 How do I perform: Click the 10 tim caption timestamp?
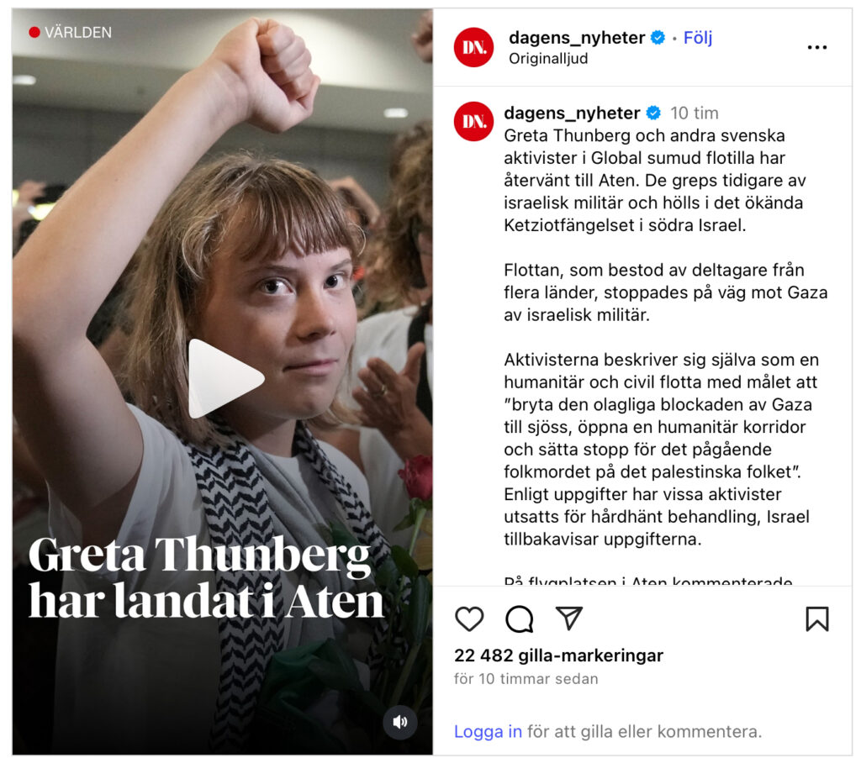click(x=694, y=113)
